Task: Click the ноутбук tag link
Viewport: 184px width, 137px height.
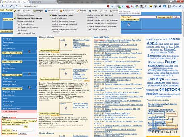Action: [x=156, y=79]
